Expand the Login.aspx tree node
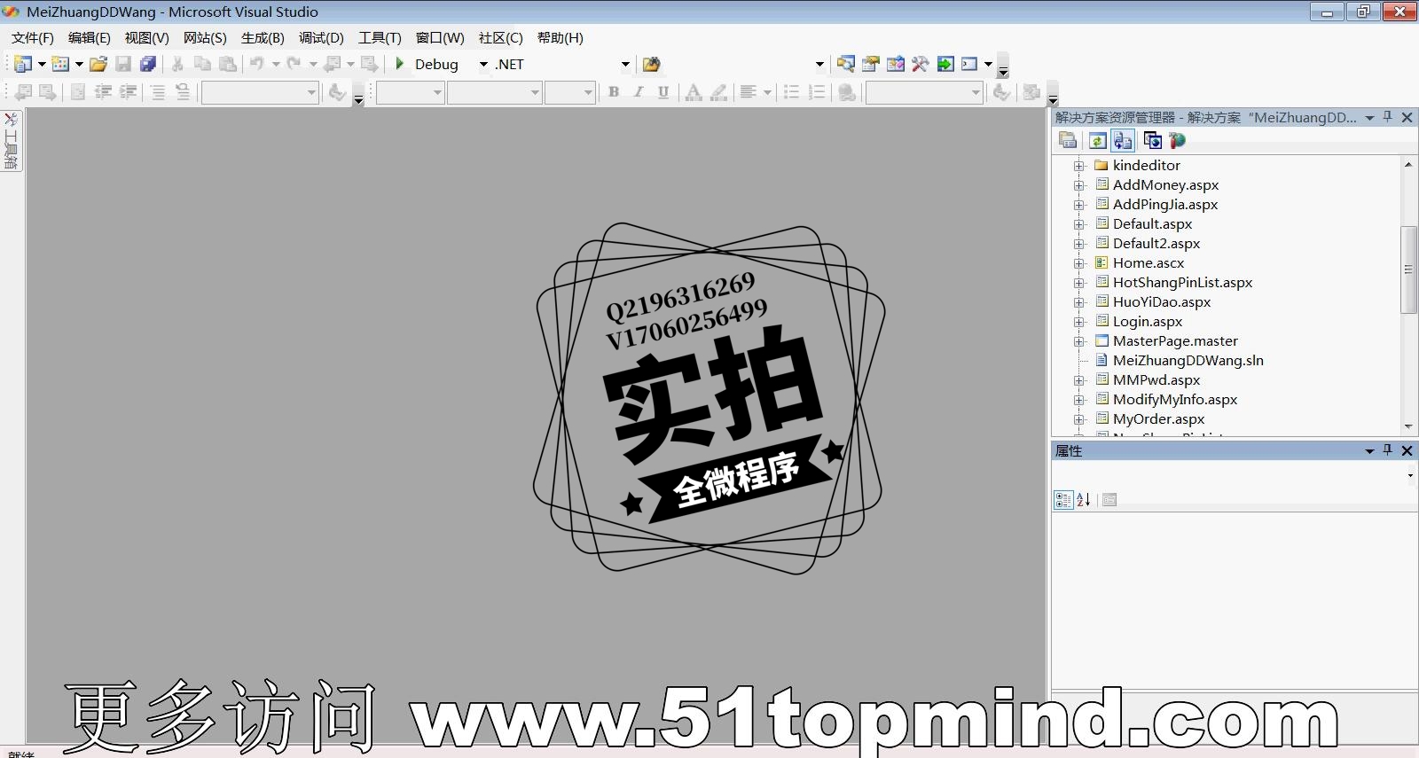Image resolution: width=1419 pixels, height=758 pixels. (x=1079, y=322)
